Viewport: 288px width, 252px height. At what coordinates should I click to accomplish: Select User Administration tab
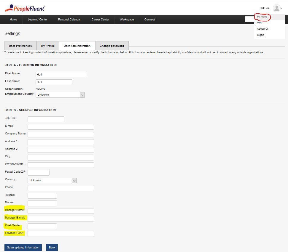(77, 46)
